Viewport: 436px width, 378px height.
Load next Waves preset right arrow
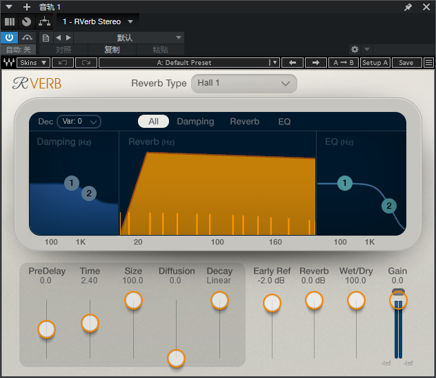click(x=315, y=63)
